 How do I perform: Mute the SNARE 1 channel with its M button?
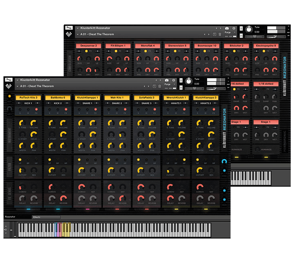pyautogui.click(x=87, y=109)
